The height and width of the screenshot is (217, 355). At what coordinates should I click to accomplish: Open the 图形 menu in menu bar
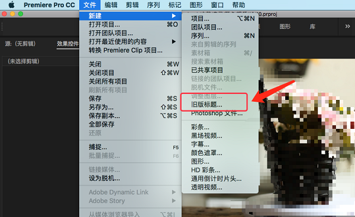pyautogui.click(x=196, y=5)
